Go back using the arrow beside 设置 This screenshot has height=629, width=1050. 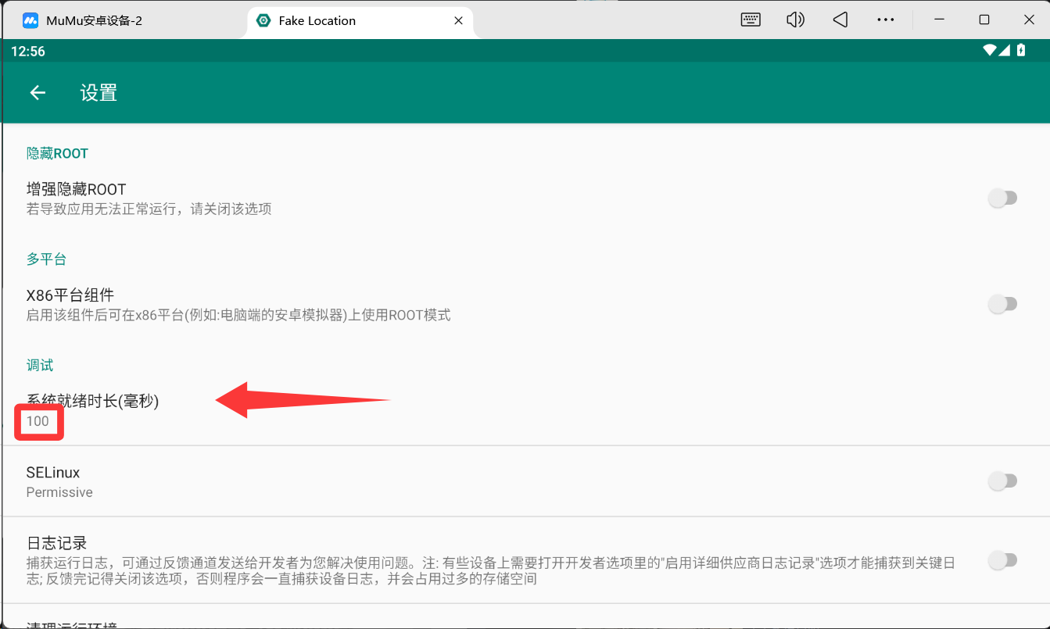tap(38, 93)
